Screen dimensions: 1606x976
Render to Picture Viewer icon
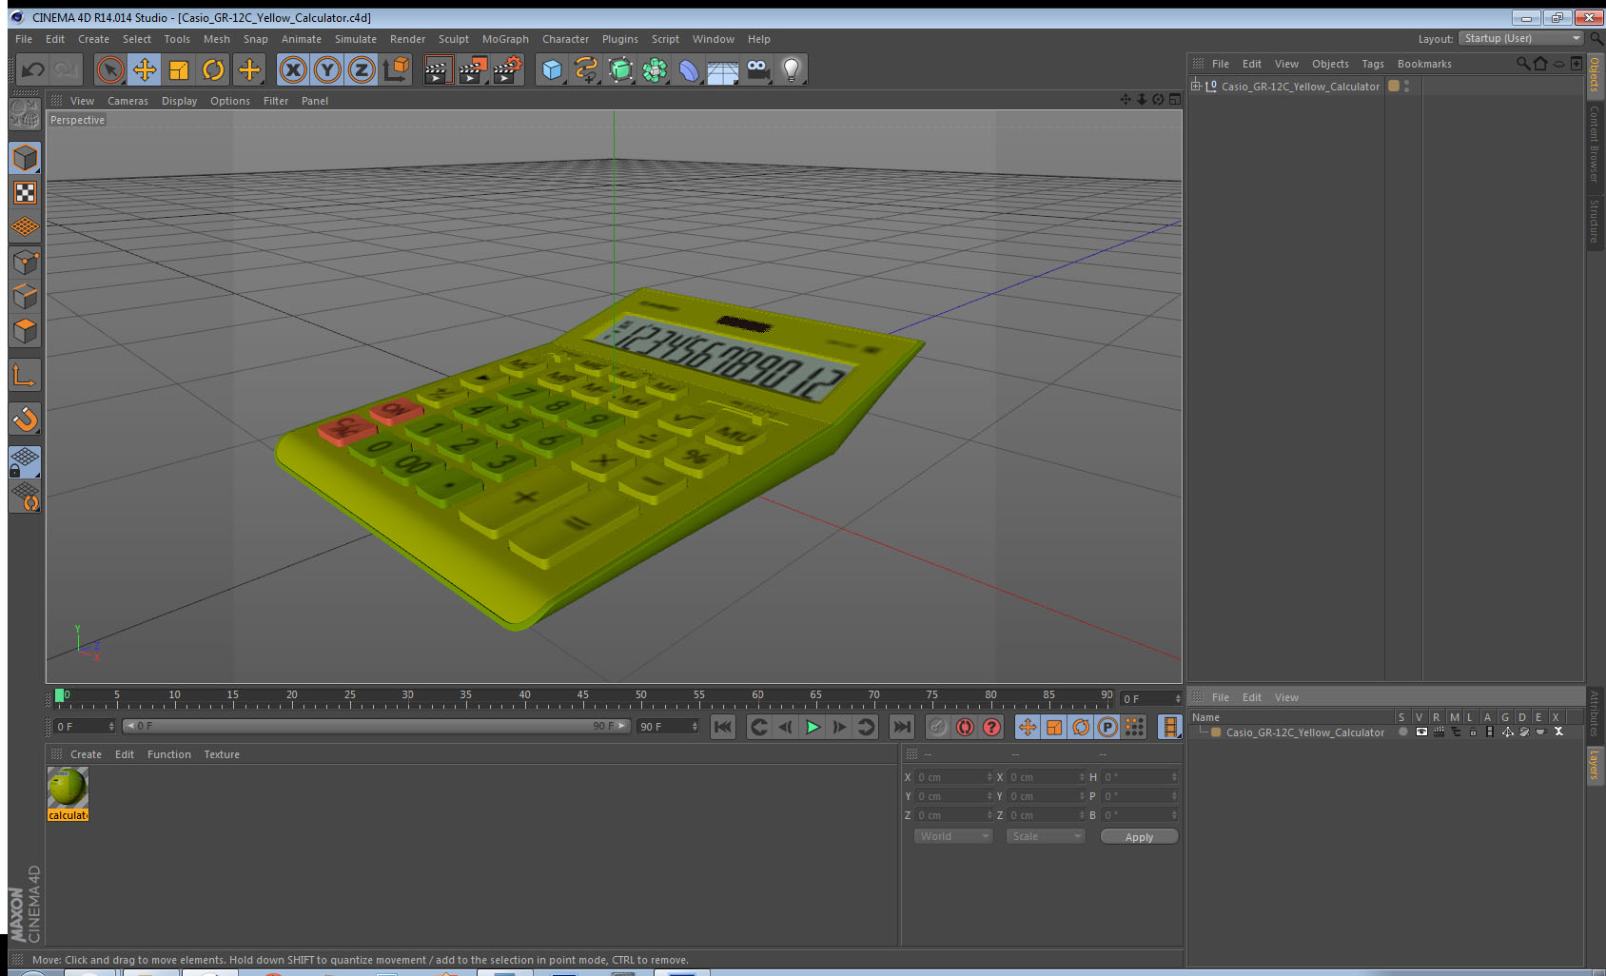pyautogui.click(x=472, y=69)
